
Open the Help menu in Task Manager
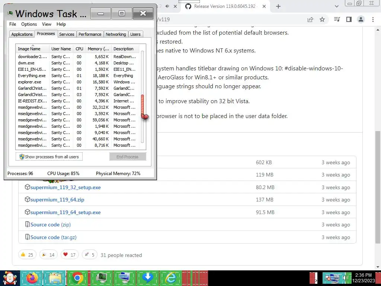(x=61, y=24)
